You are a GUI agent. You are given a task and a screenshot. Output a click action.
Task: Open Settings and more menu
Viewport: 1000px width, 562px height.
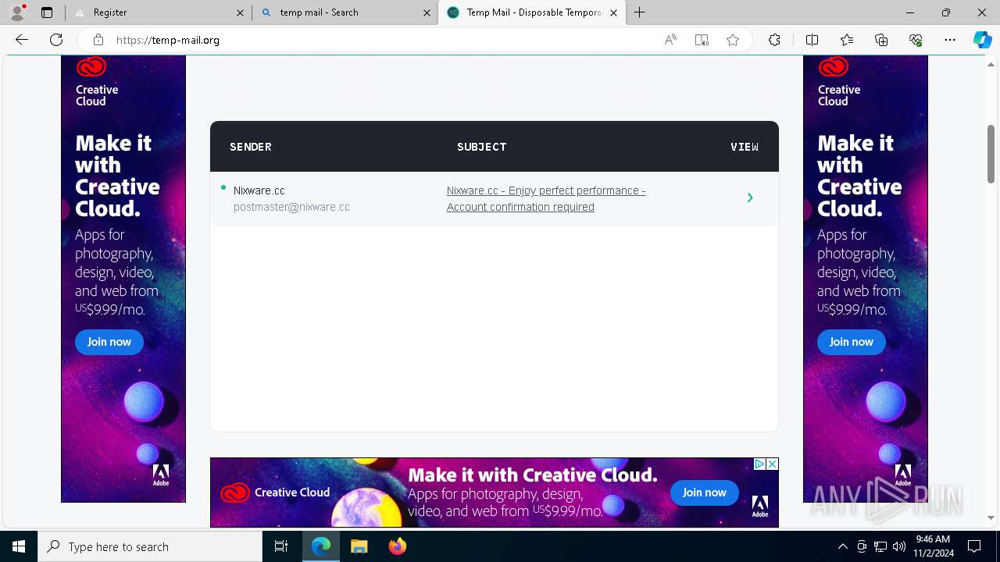950,40
